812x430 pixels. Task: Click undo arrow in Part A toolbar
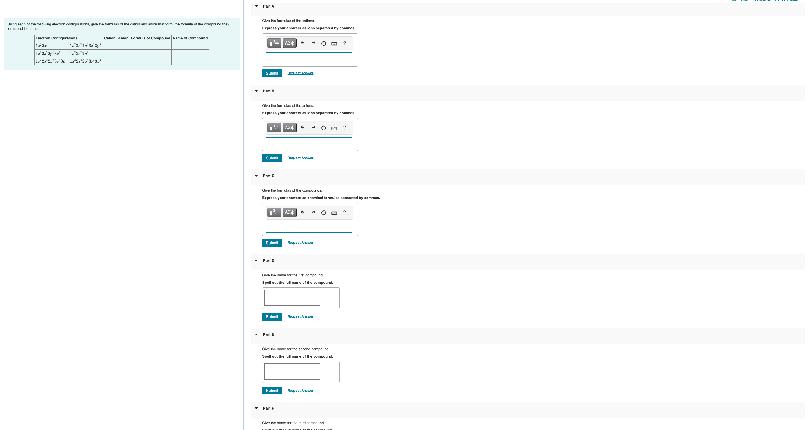tap(303, 43)
